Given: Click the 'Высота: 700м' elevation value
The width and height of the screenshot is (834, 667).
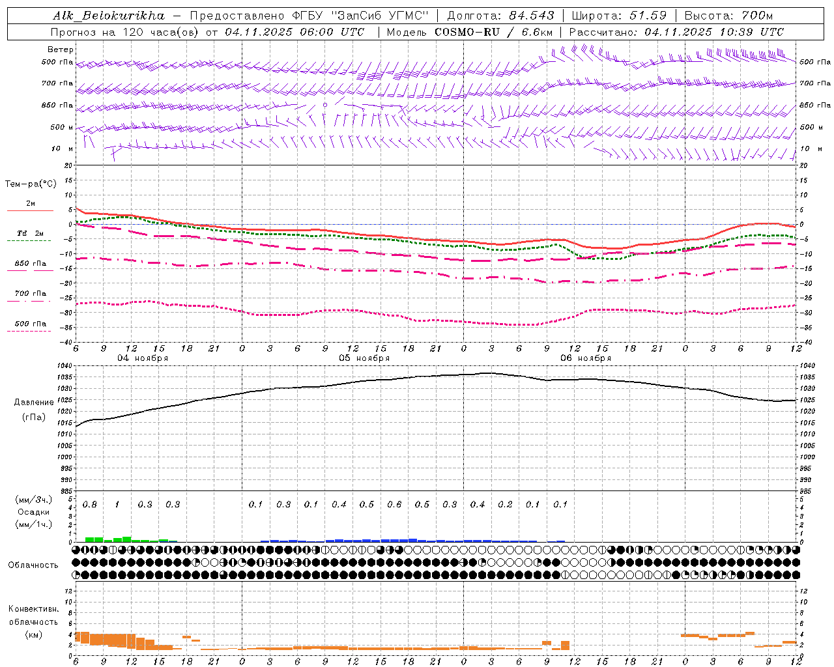Looking at the screenshot, I should [x=728, y=16].
